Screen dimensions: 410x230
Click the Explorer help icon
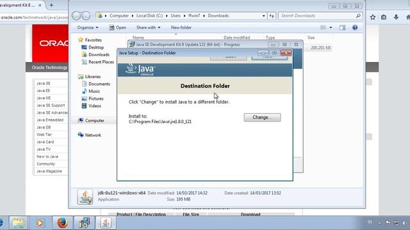point(355,27)
